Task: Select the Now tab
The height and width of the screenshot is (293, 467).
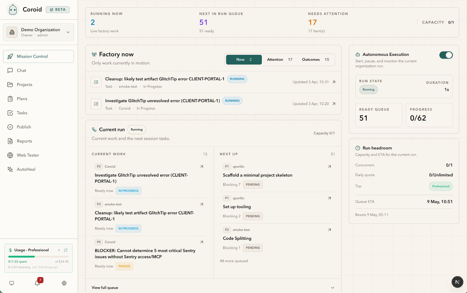Action: click(244, 60)
